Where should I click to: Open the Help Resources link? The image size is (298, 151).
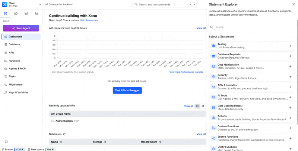click(x=89, y=20)
